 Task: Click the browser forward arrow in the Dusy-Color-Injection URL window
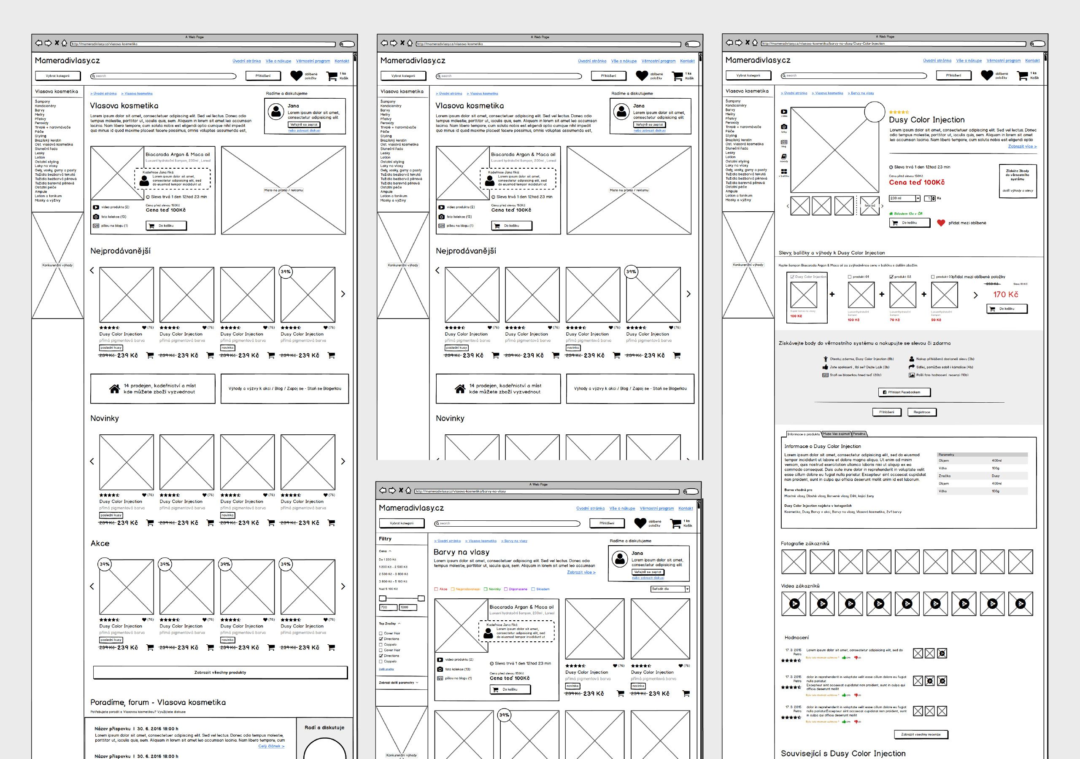[739, 43]
